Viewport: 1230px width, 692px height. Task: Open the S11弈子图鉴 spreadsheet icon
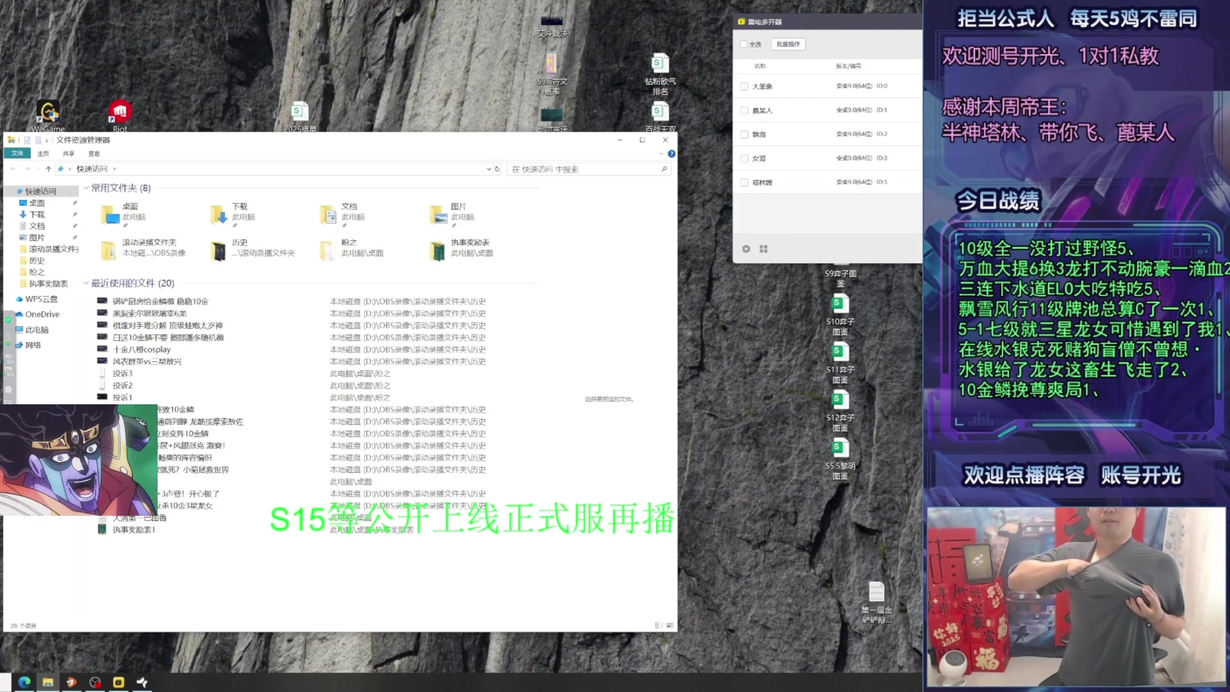click(x=840, y=363)
